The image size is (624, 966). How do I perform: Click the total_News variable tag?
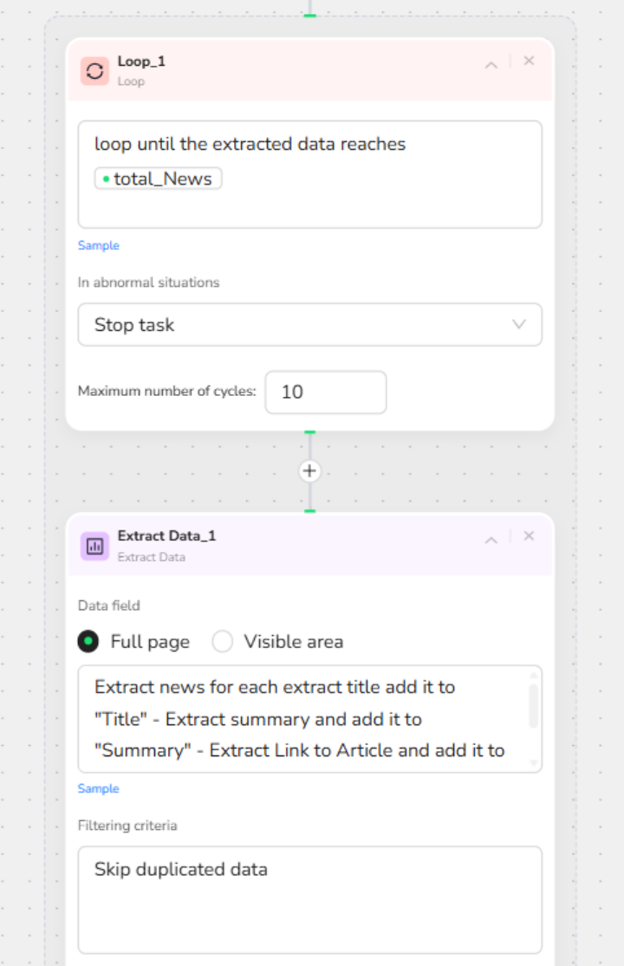pyautogui.click(x=159, y=178)
